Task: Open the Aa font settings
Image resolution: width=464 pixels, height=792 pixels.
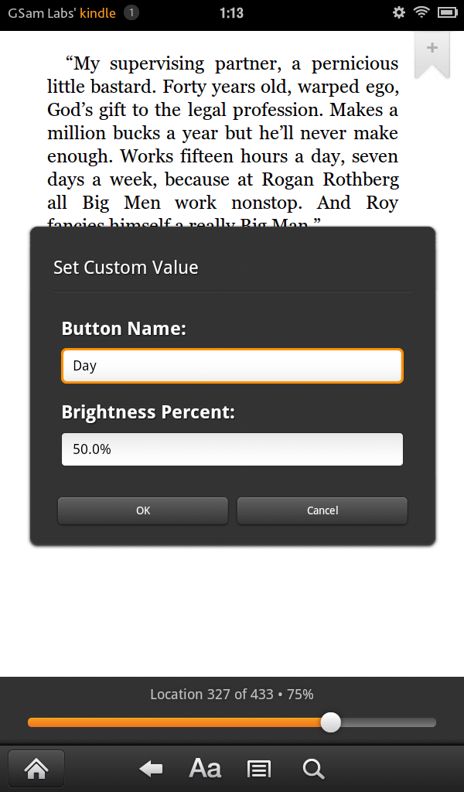Action: (205, 769)
